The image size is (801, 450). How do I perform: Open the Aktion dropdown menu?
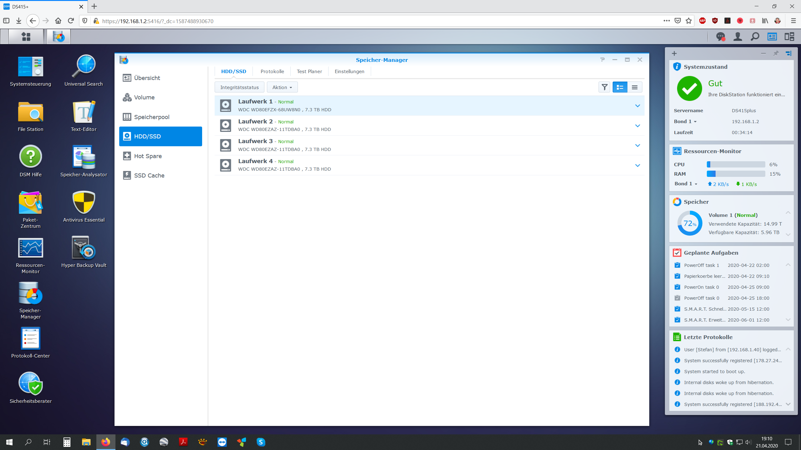(x=282, y=87)
